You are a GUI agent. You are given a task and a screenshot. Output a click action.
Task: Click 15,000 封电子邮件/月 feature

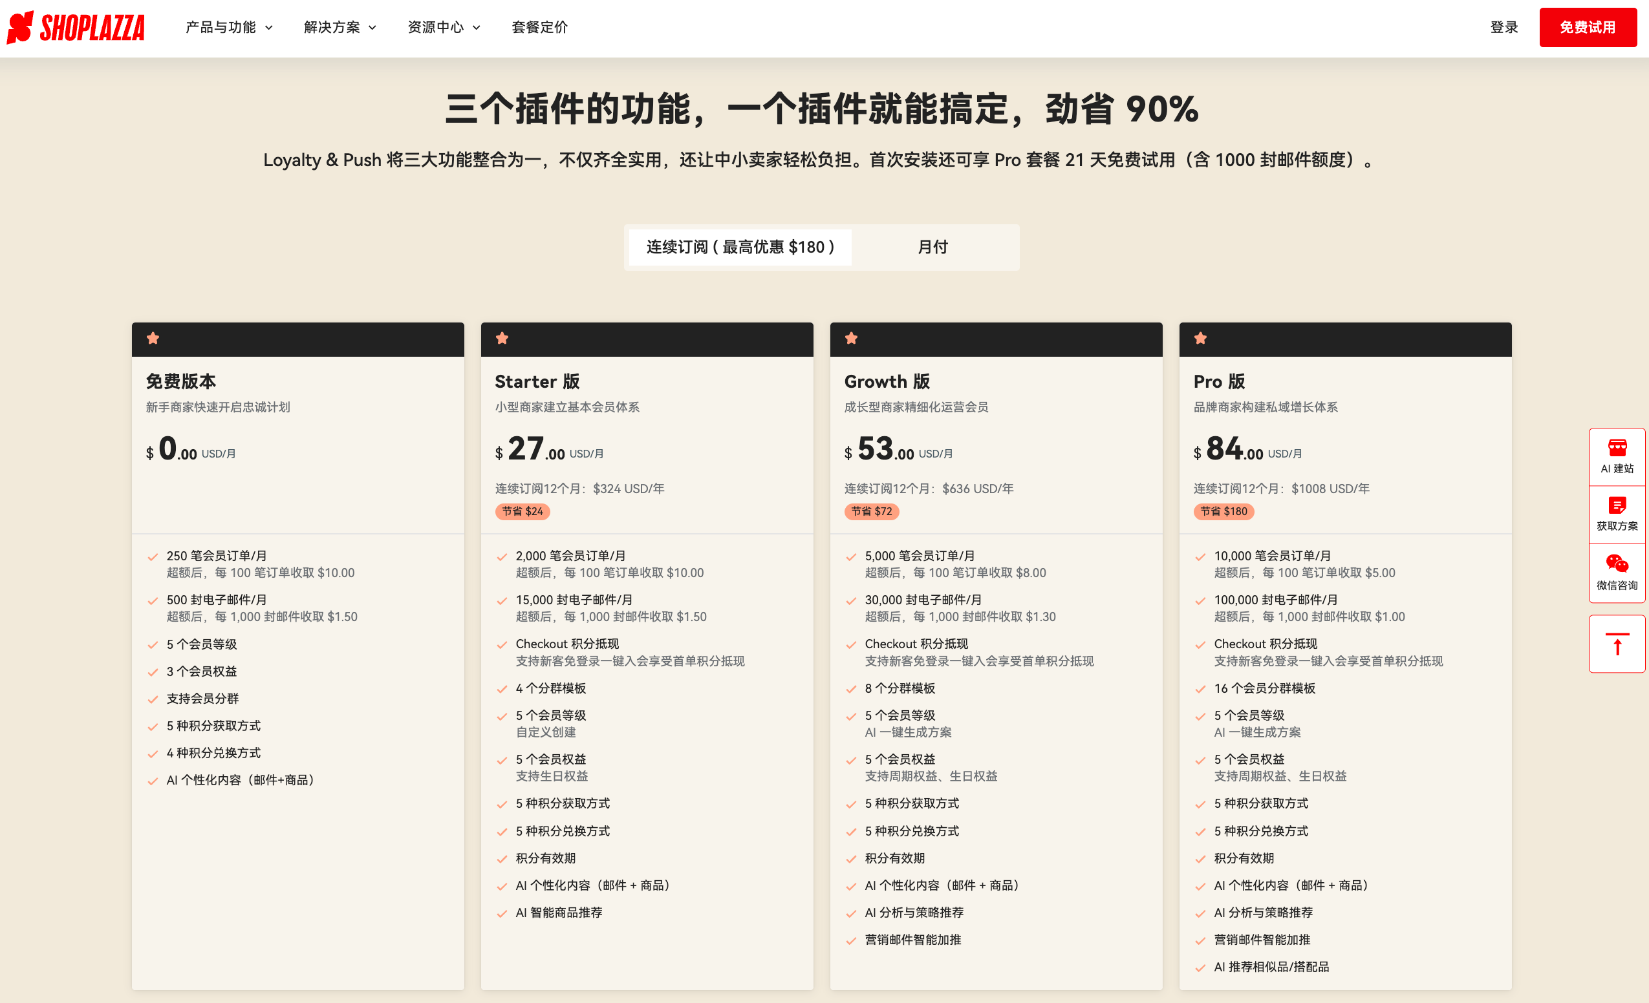[x=574, y=600]
